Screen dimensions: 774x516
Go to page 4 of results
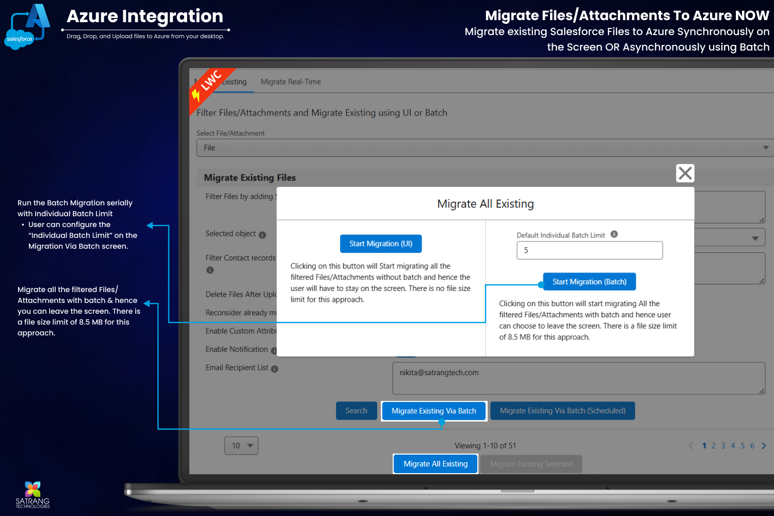[x=733, y=446]
